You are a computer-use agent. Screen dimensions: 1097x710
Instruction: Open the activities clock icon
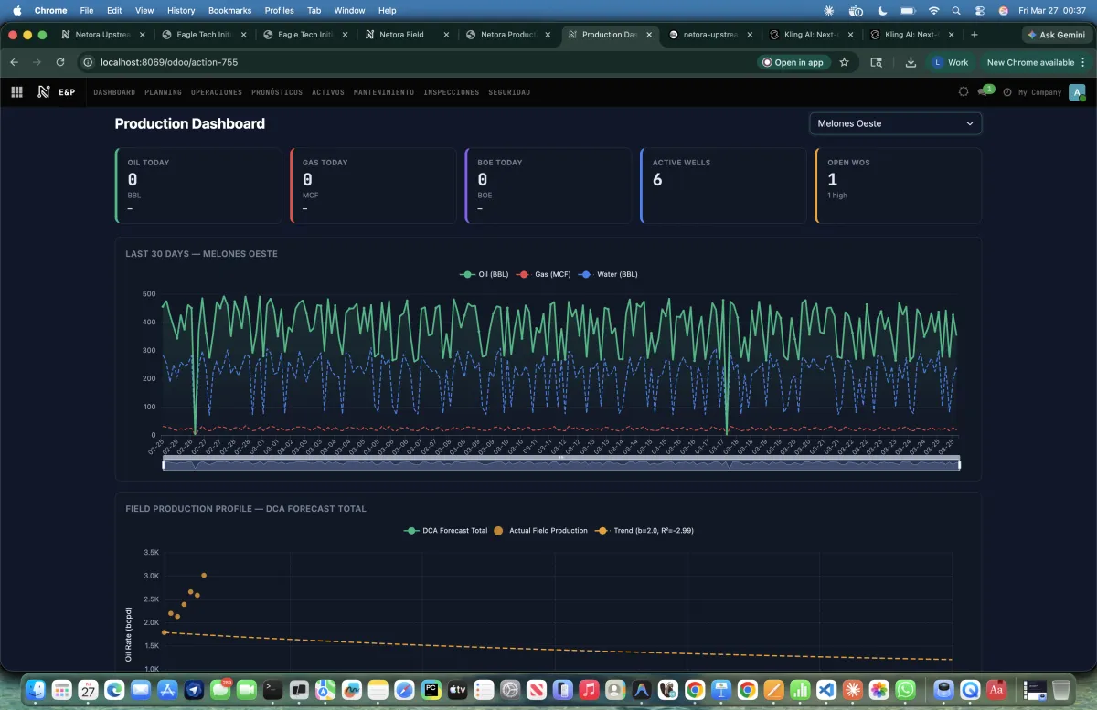tap(1006, 92)
